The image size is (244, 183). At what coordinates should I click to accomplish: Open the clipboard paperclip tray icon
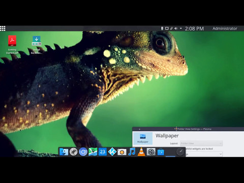pos(171,28)
